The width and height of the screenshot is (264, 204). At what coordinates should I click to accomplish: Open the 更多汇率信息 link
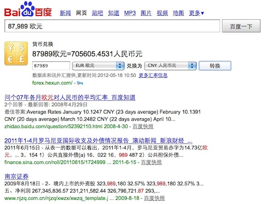coord(153,75)
